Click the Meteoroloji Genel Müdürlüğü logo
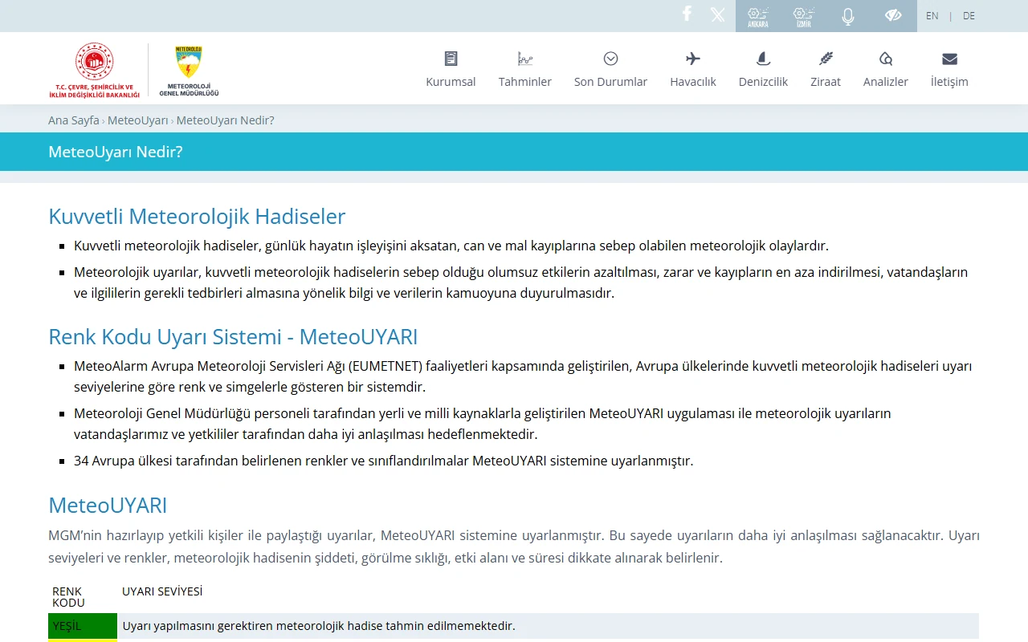The width and height of the screenshot is (1028, 642). (x=189, y=71)
